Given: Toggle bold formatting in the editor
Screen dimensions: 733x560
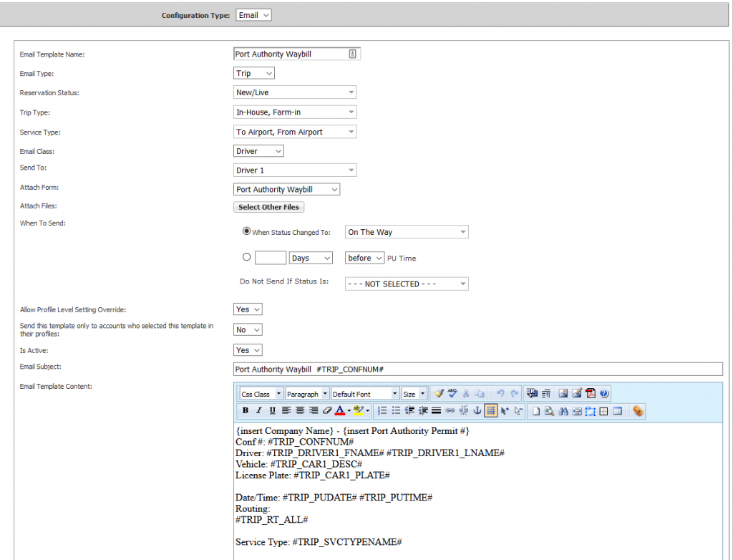Looking at the screenshot, I should pos(246,410).
